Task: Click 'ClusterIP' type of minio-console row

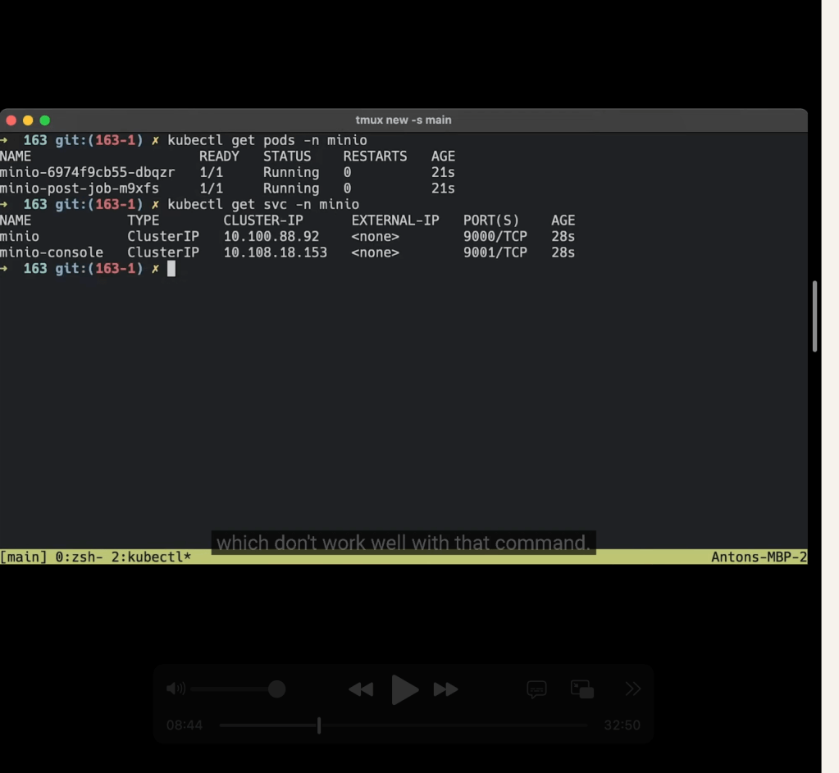Action: pos(163,252)
